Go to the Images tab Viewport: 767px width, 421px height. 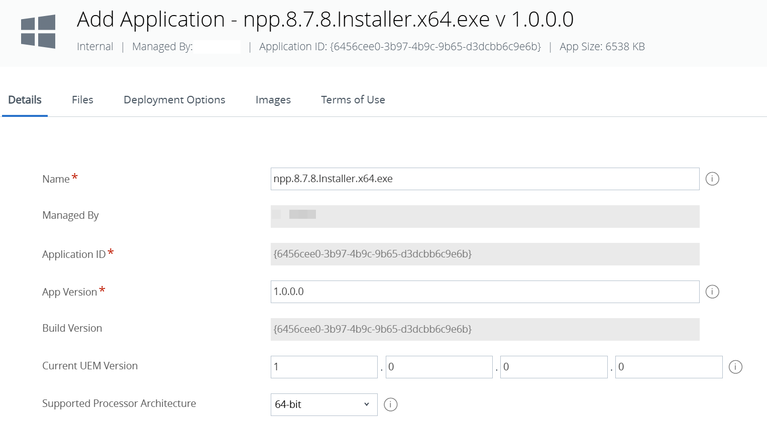click(273, 100)
